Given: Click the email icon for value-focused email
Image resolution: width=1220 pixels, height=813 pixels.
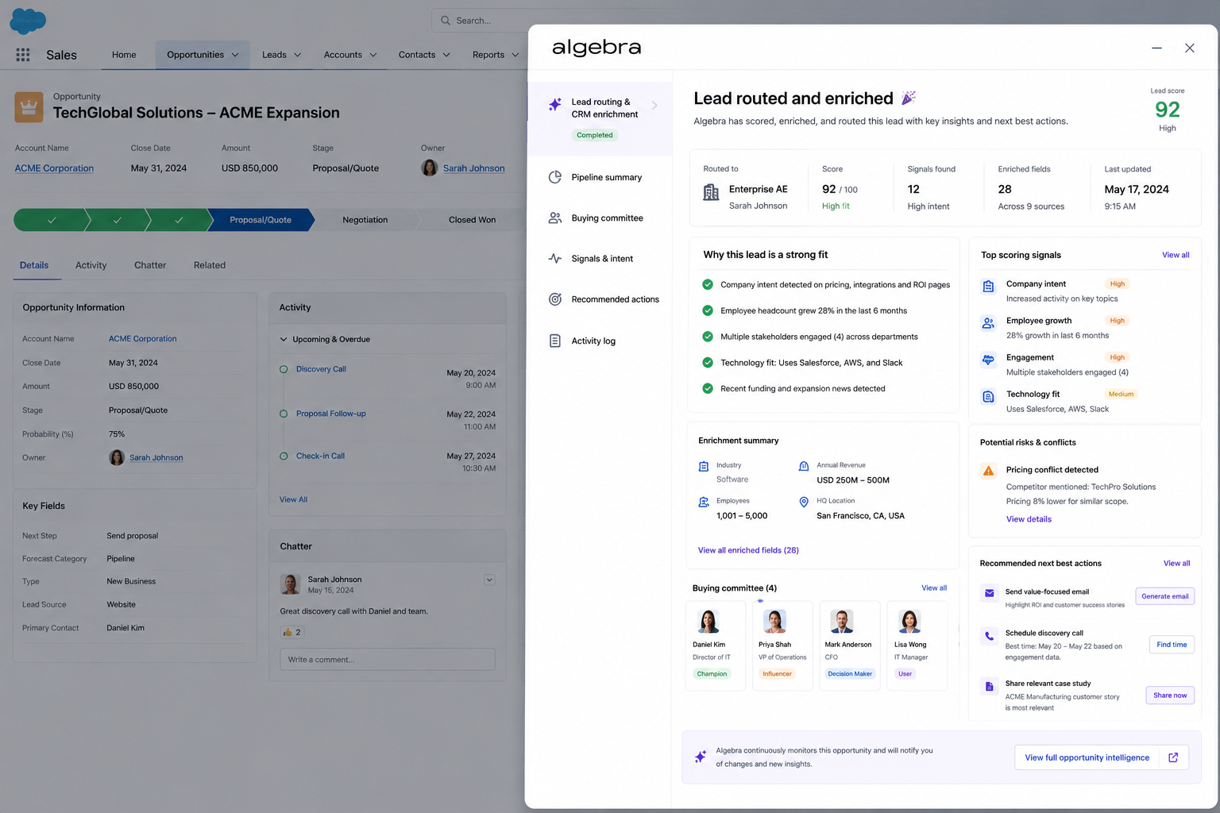Looking at the screenshot, I should [x=989, y=592].
